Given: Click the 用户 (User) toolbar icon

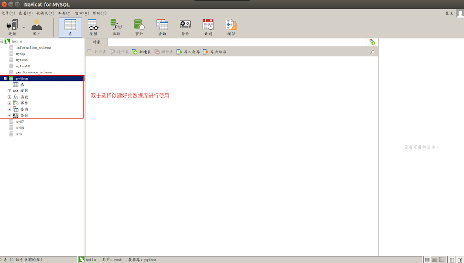Looking at the screenshot, I should (37, 27).
